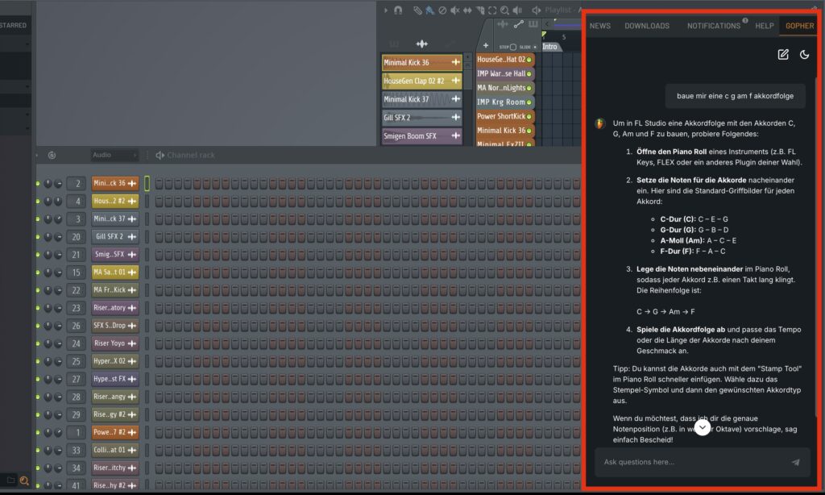The image size is (825, 495).
Task: Send the question using the paper plane icon
Action: pyautogui.click(x=795, y=462)
